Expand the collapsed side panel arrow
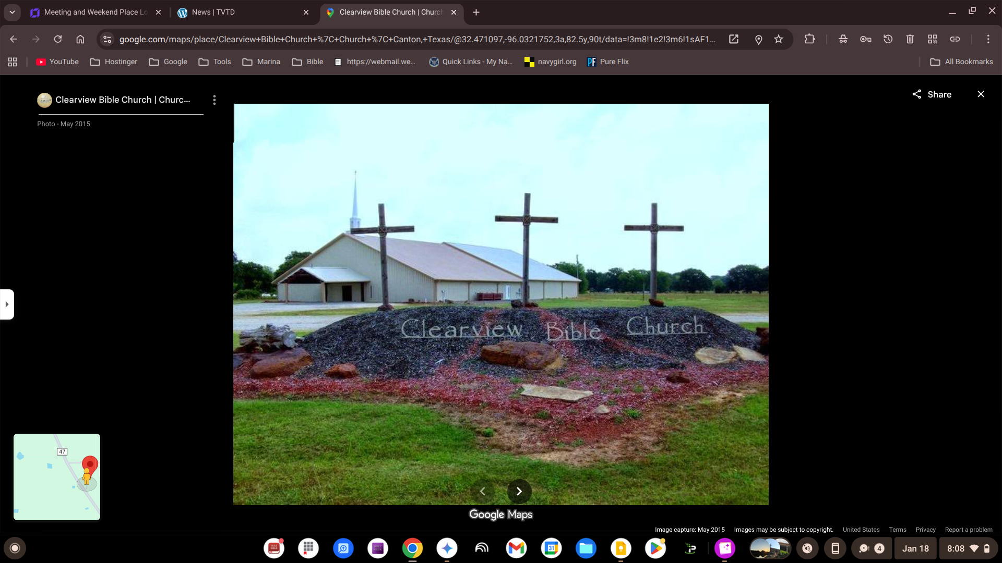1002x563 pixels. [7, 304]
